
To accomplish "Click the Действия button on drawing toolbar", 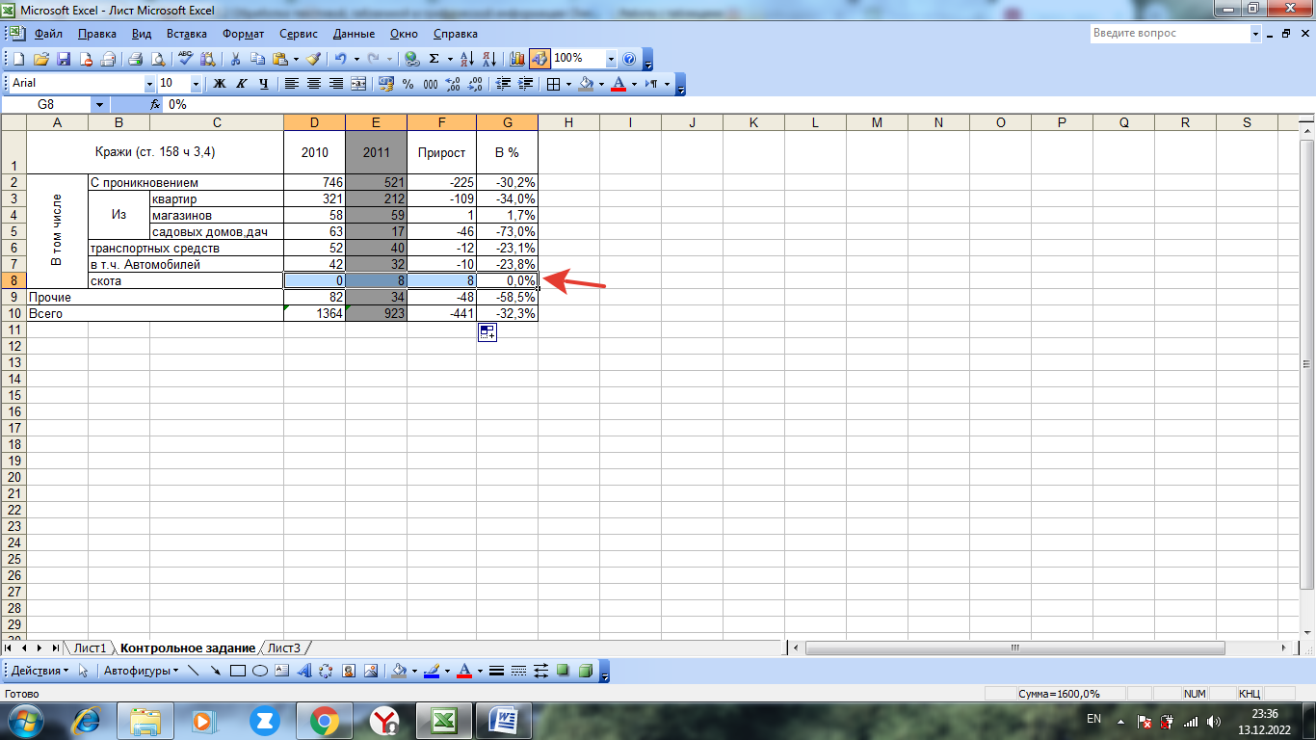I will pos(39,671).
